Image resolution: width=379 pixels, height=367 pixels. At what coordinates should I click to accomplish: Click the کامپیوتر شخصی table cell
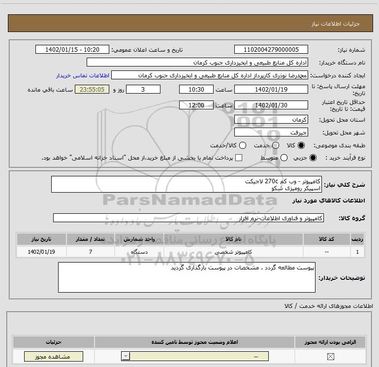233,252
